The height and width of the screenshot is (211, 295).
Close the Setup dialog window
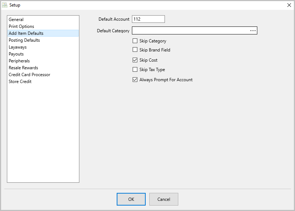pyautogui.click(x=289, y=5)
